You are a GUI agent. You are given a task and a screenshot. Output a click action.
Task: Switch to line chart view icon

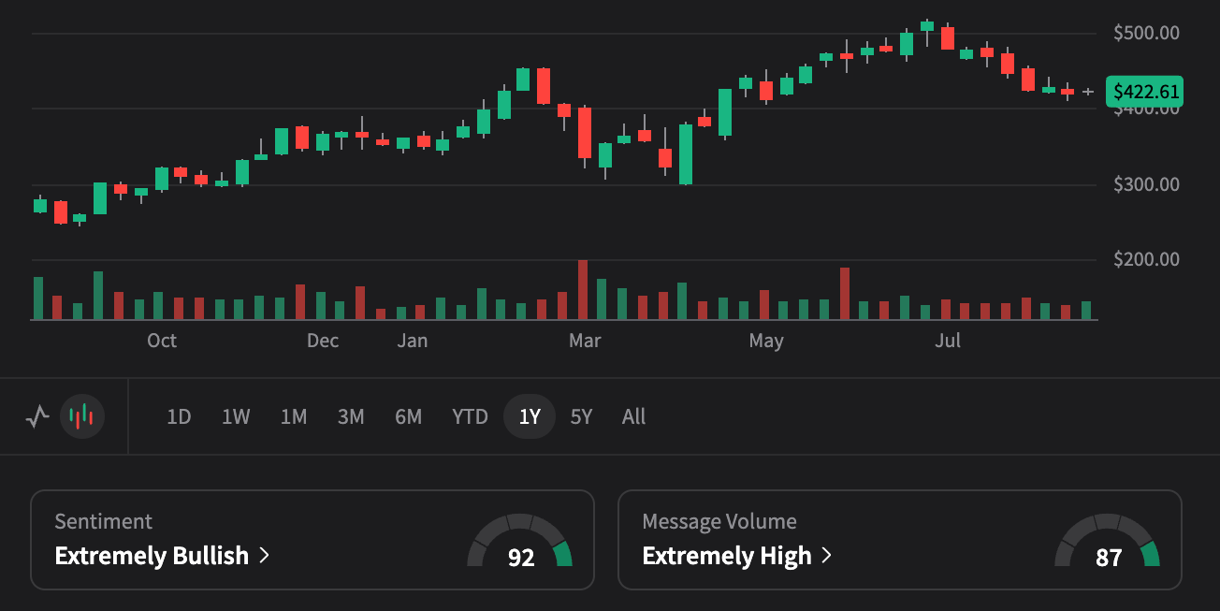pyautogui.click(x=37, y=416)
